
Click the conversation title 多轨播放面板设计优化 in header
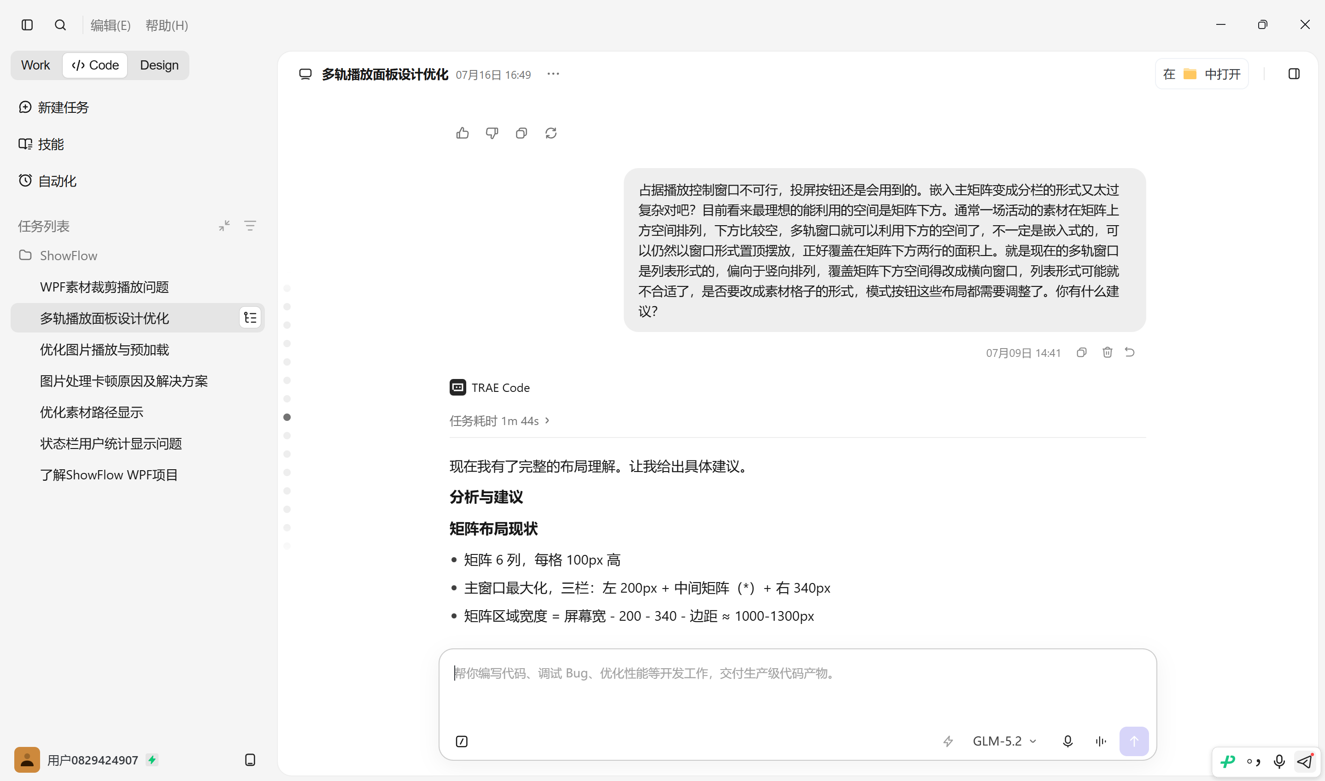pos(385,74)
